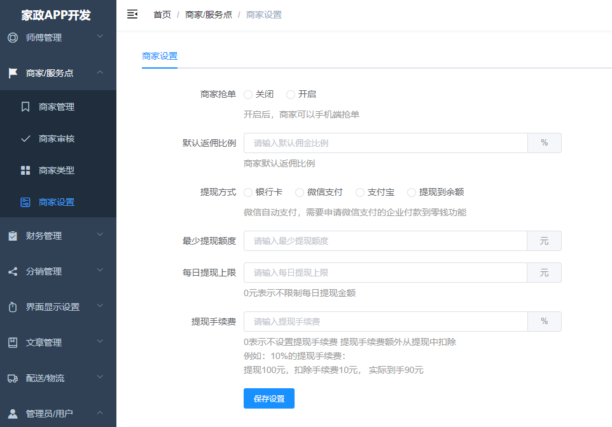Open 分销管理 sidebar menu
The width and height of the screenshot is (612, 427).
58,271
